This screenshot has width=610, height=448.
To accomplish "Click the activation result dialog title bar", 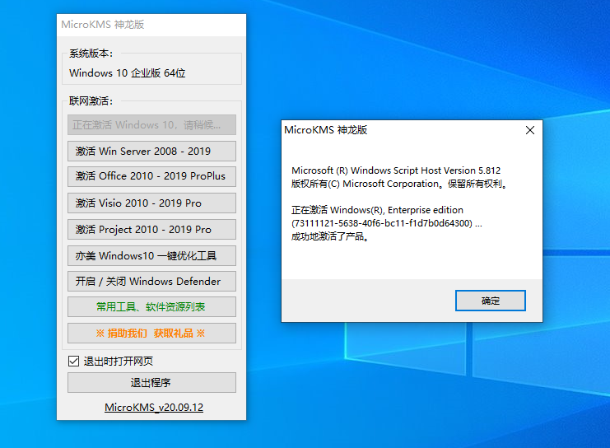I will [395, 130].
